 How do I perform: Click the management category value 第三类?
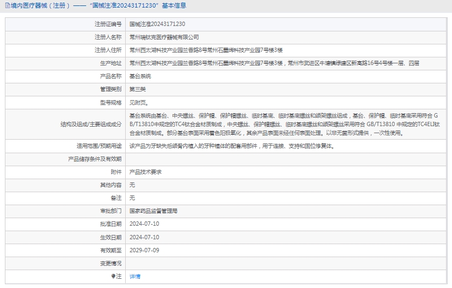coord(137,89)
